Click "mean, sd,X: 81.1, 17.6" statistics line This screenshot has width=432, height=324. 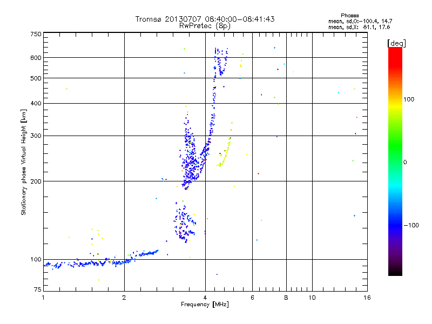tap(359, 28)
